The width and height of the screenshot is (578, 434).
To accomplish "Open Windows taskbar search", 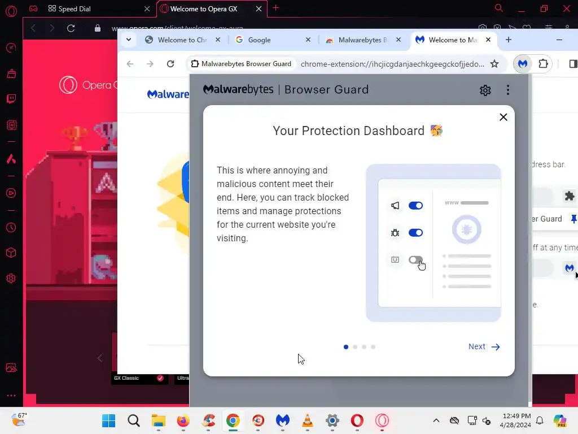I will click(x=133, y=420).
